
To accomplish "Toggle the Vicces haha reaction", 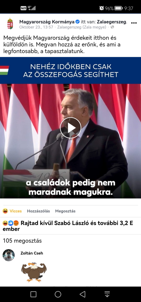I will pos(12,211).
